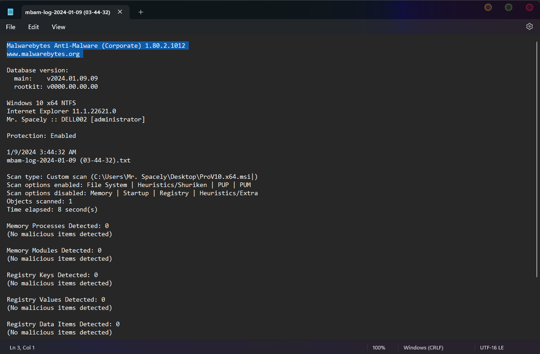Viewport: 540px width, 354px height.
Task: Click the UTF-16 LE encoding indicator
Action: click(491, 348)
